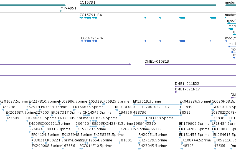Click EST EK262035.5prime
Screen dimensions: 236x150
pos(134,129)
